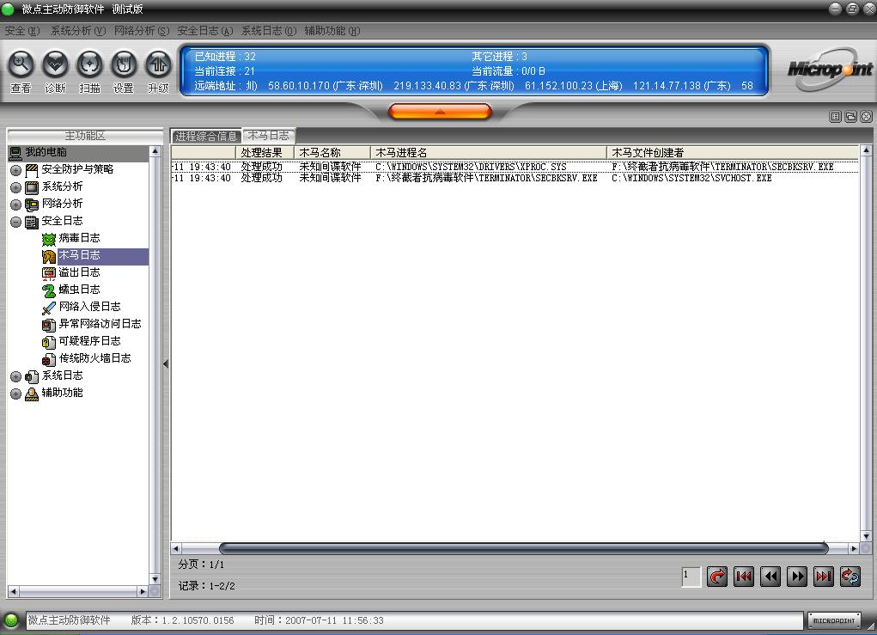Click the go-to-page red arrow button
This screenshot has height=635, width=877.
(x=717, y=577)
